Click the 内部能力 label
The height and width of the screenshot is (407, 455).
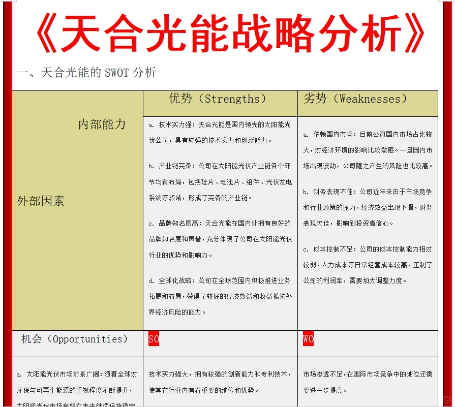click(102, 124)
